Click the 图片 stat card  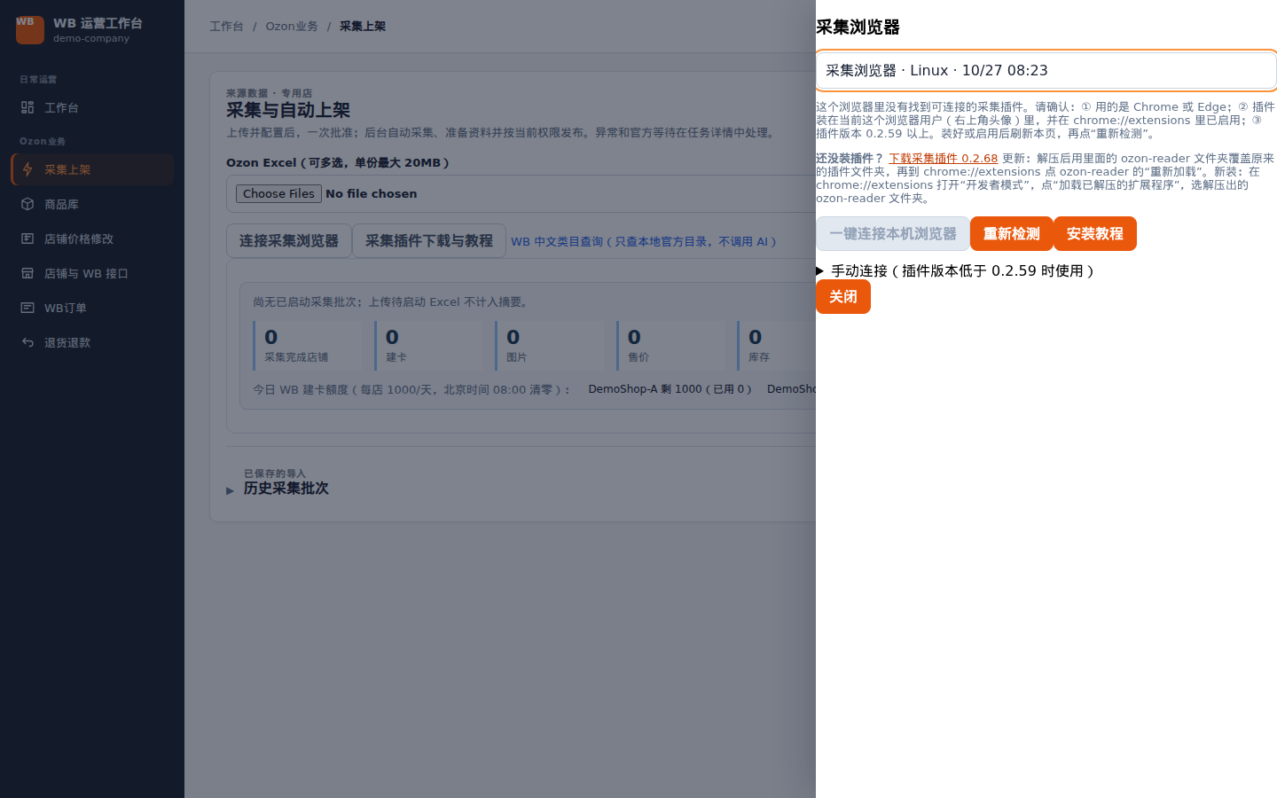pos(550,345)
